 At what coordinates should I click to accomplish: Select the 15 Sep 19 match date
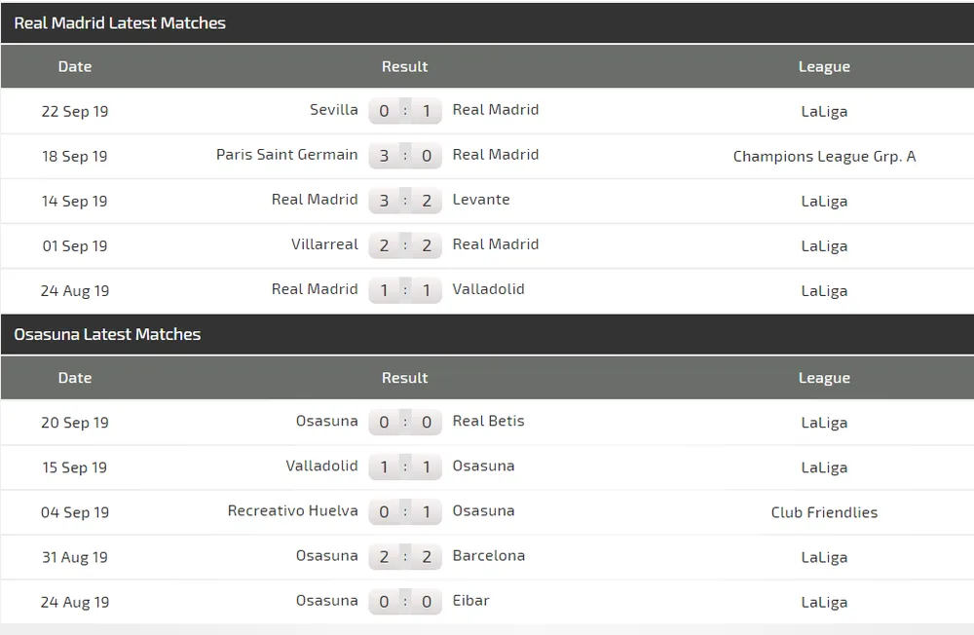tap(75, 467)
